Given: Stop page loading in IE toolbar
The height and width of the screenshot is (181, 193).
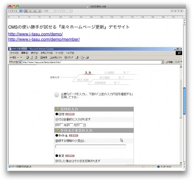Looking at the screenshot, I should pos(27,58).
